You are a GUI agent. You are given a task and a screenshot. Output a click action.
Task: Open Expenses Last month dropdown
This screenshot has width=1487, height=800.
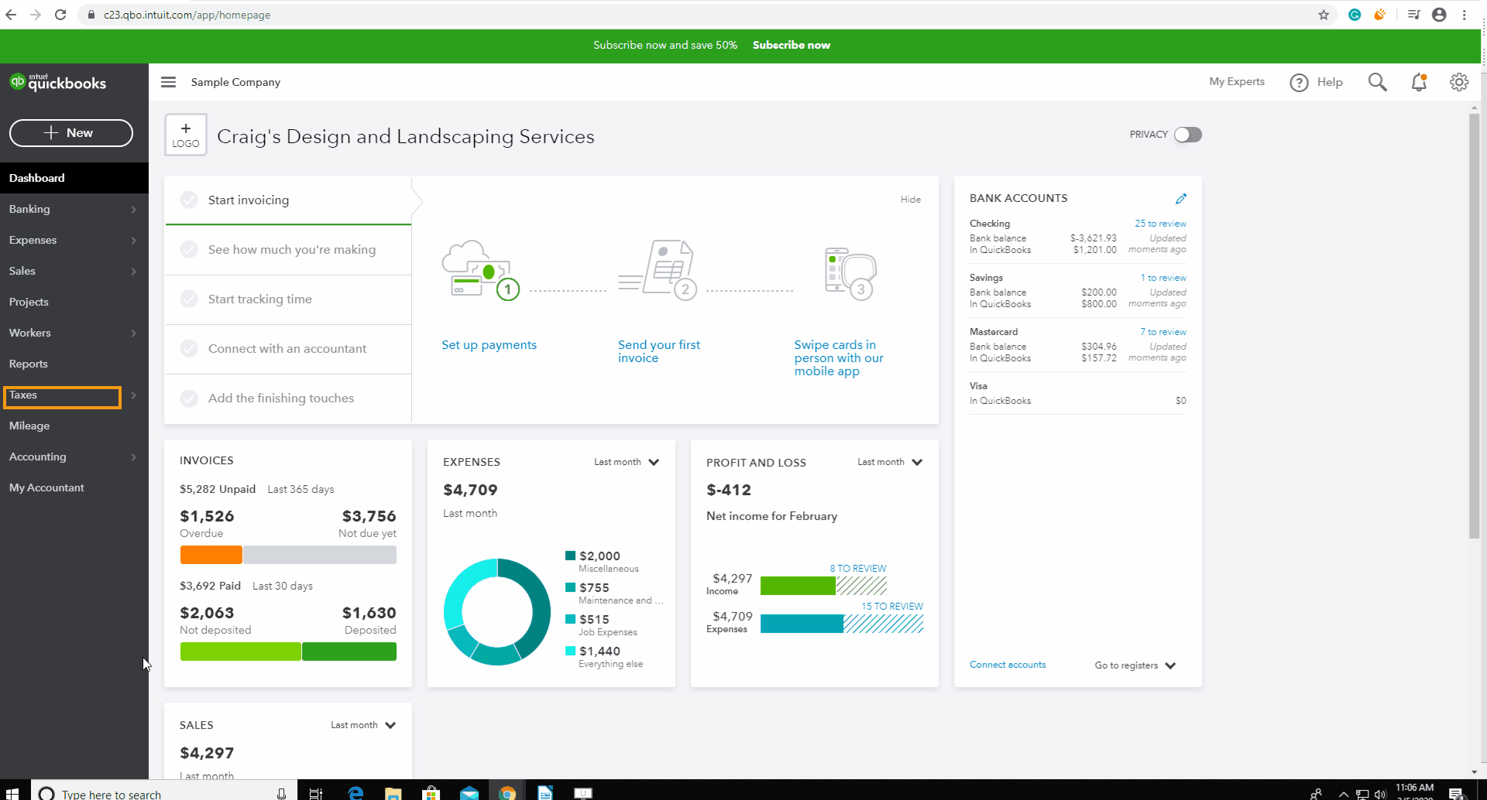(627, 462)
